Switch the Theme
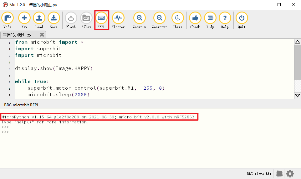This screenshot has height=179, width=301. click(178, 20)
